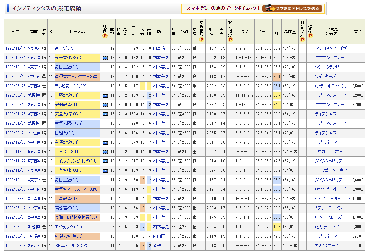
Task: Click the video icon for 有馬記念(G1)
Action: pos(105,142)
